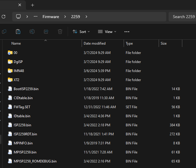Click in the Search 2259 field
The width and height of the screenshot is (196, 168).
[183, 17]
